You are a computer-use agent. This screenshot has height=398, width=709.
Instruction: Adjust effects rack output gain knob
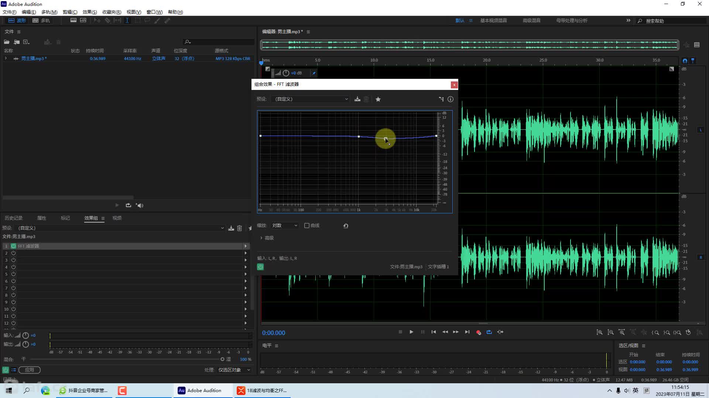[25, 345]
